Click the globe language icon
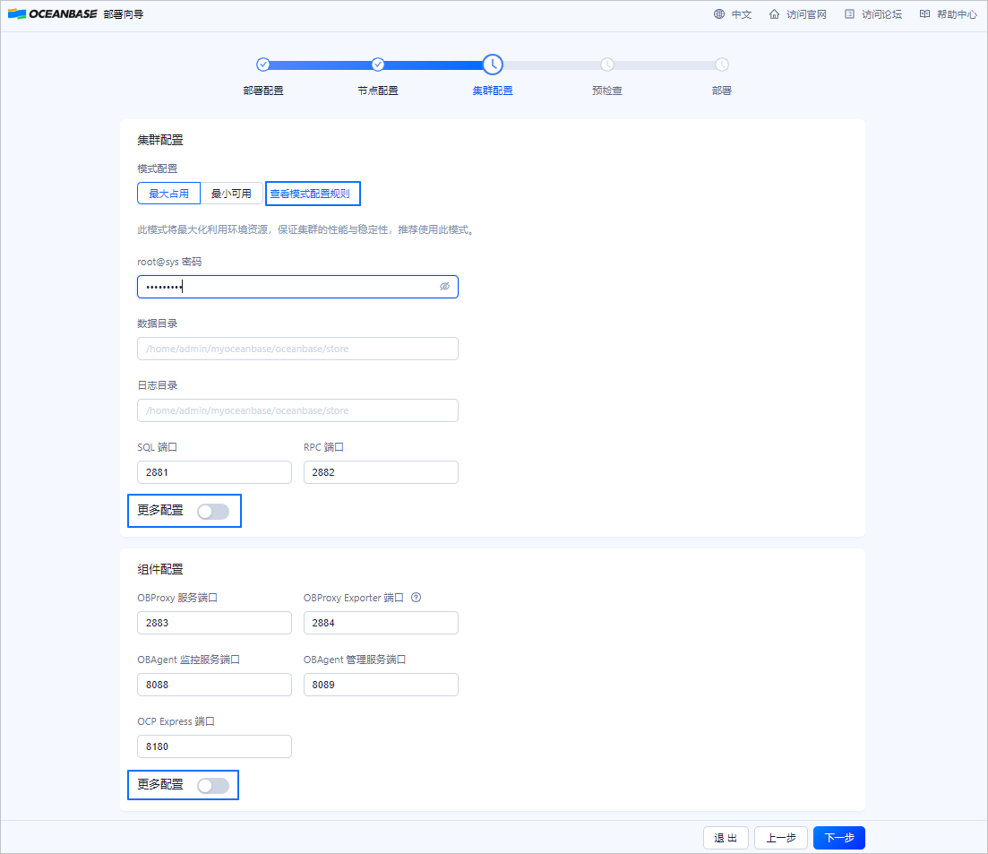988x854 pixels. click(719, 14)
